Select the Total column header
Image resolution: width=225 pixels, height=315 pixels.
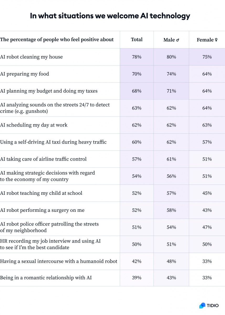pyautogui.click(x=137, y=40)
